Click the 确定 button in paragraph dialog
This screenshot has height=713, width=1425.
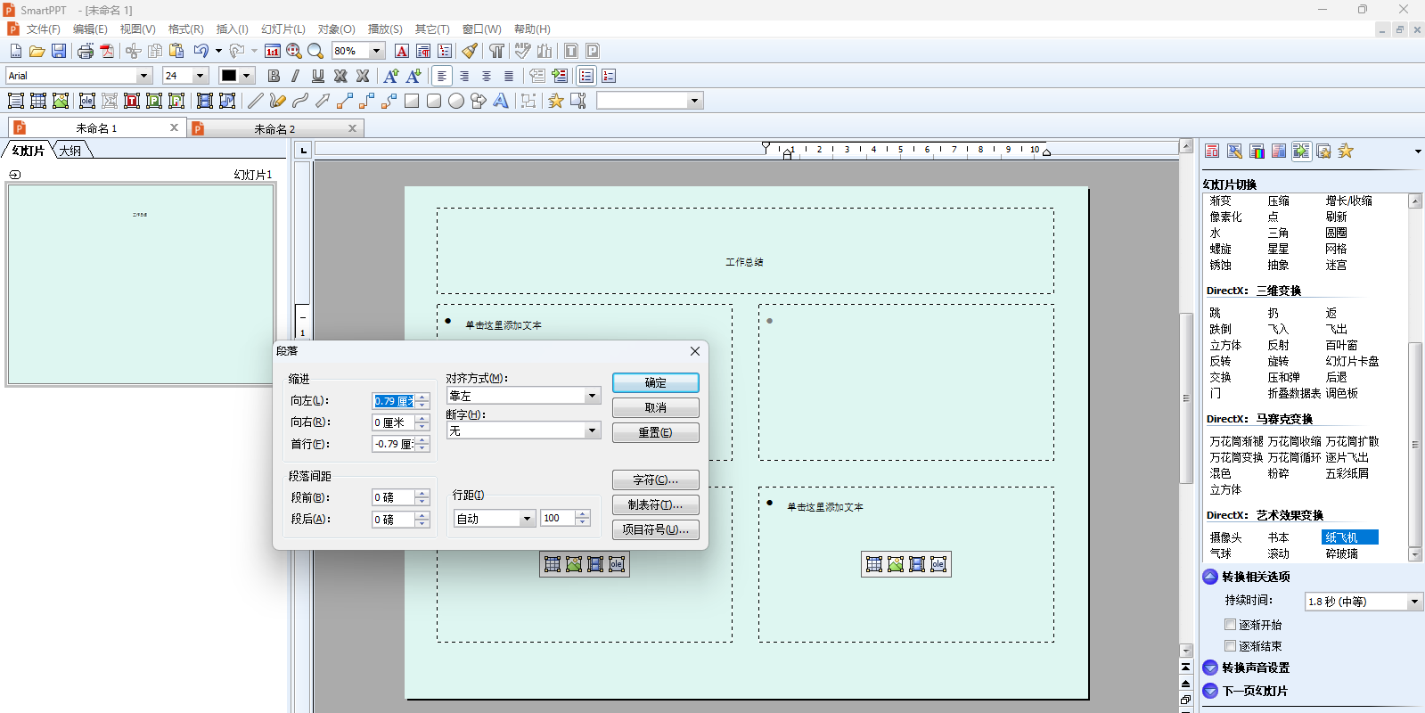(655, 382)
